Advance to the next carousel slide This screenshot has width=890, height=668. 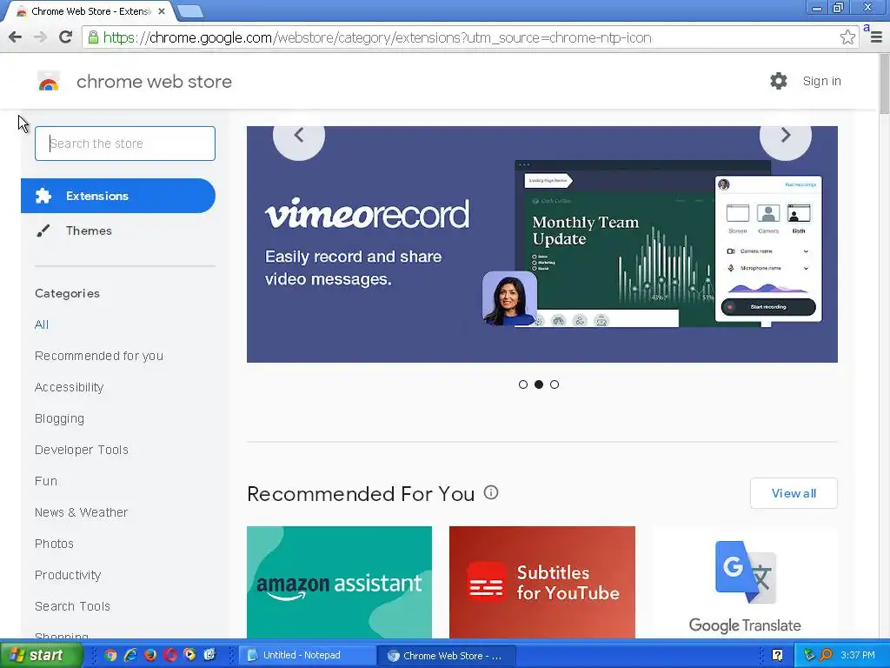tap(786, 135)
